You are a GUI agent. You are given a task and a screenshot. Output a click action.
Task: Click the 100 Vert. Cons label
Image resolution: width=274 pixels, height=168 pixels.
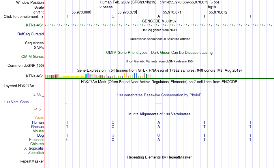[x=16, y=102]
